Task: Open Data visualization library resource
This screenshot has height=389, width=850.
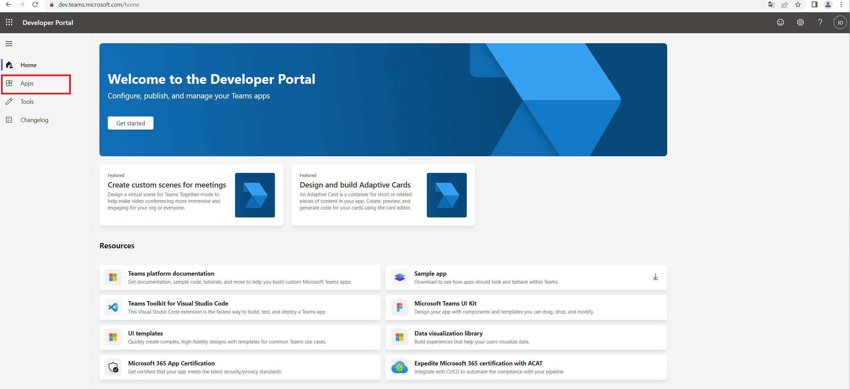Action: [x=526, y=337]
